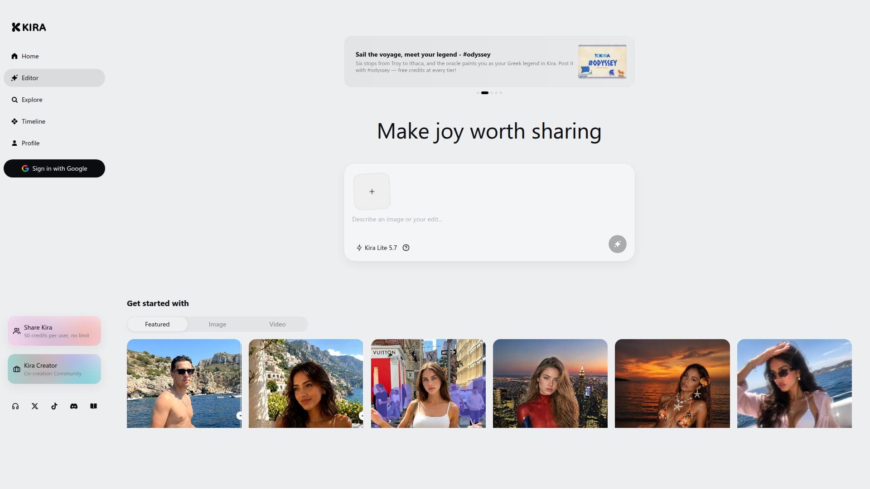The height and width of the screenshot is (489, 870).
Task: Click the add image plus button
Action: pyautogui.click(x=372, y=192)
